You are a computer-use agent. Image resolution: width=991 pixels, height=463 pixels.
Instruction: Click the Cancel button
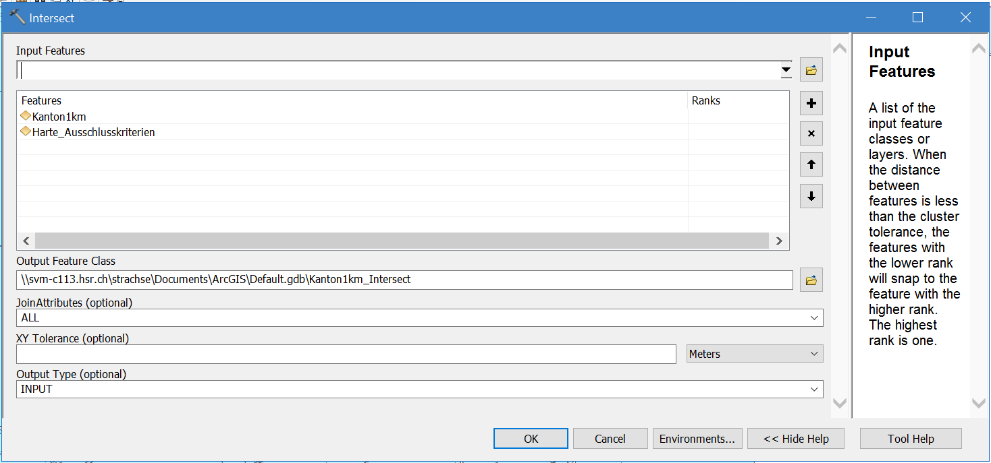[x=610, y=439]
